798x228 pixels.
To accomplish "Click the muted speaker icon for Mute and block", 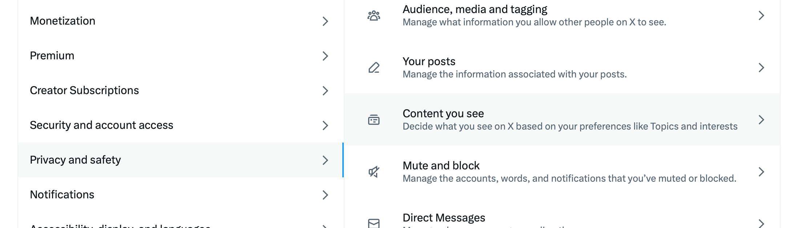I will [374, 172].
